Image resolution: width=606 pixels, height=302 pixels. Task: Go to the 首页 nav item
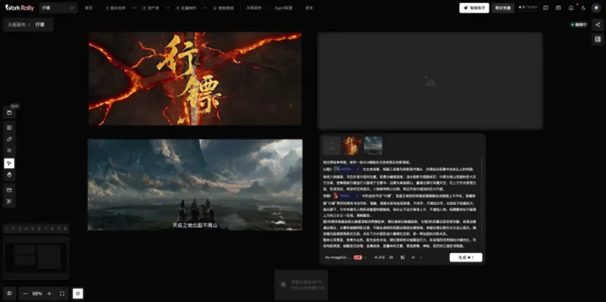point(89,8)
